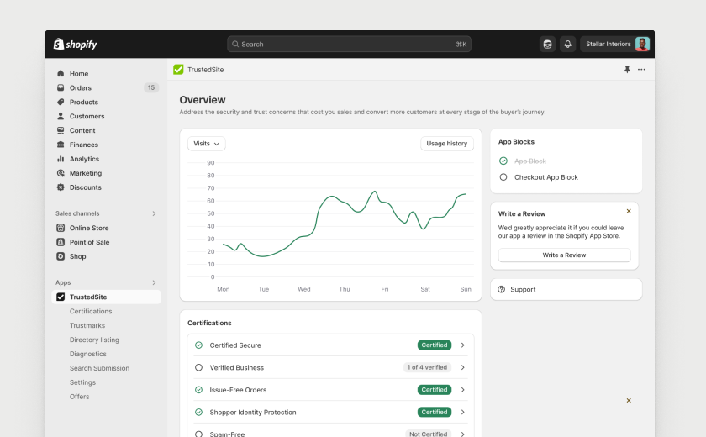Screen dimensions: 706x437
Task: Click the Support question mark icon
Action: [501, 289]
